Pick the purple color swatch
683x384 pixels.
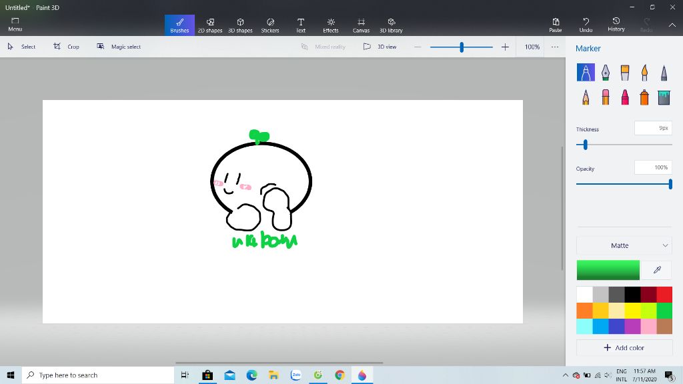click(632, 326)
